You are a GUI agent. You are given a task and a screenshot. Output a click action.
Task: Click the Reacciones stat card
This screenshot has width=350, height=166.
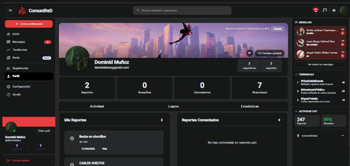(x=259, y=88)
